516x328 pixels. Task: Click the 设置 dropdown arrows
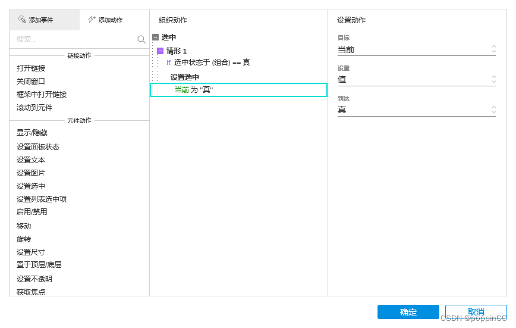(493, 79)
